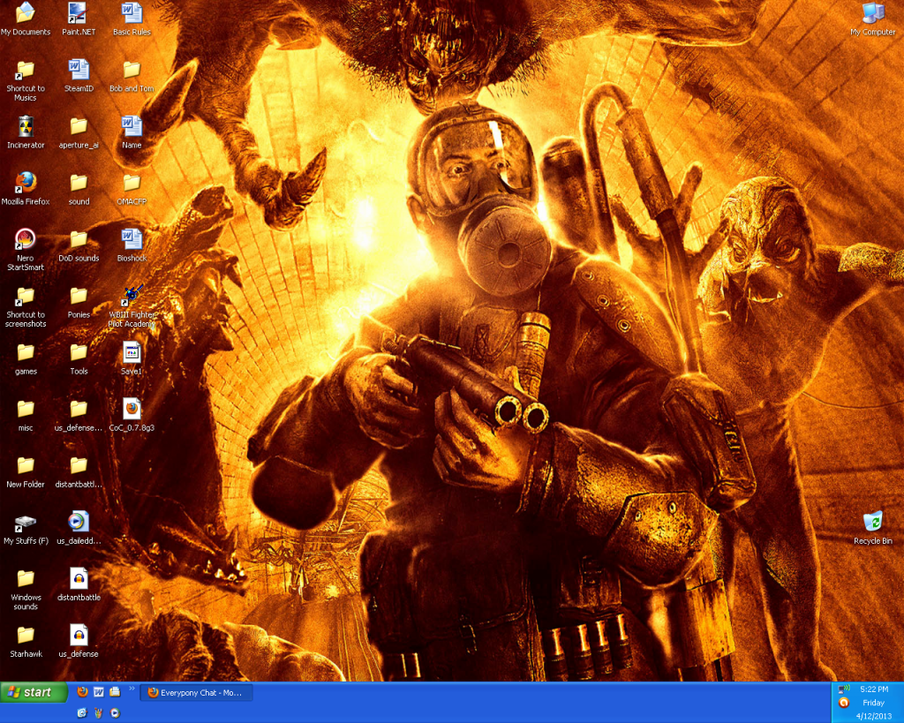Launch Firefox from the Quick Launch bar
The height and width of the screenshot is (723, 904).
82,692
